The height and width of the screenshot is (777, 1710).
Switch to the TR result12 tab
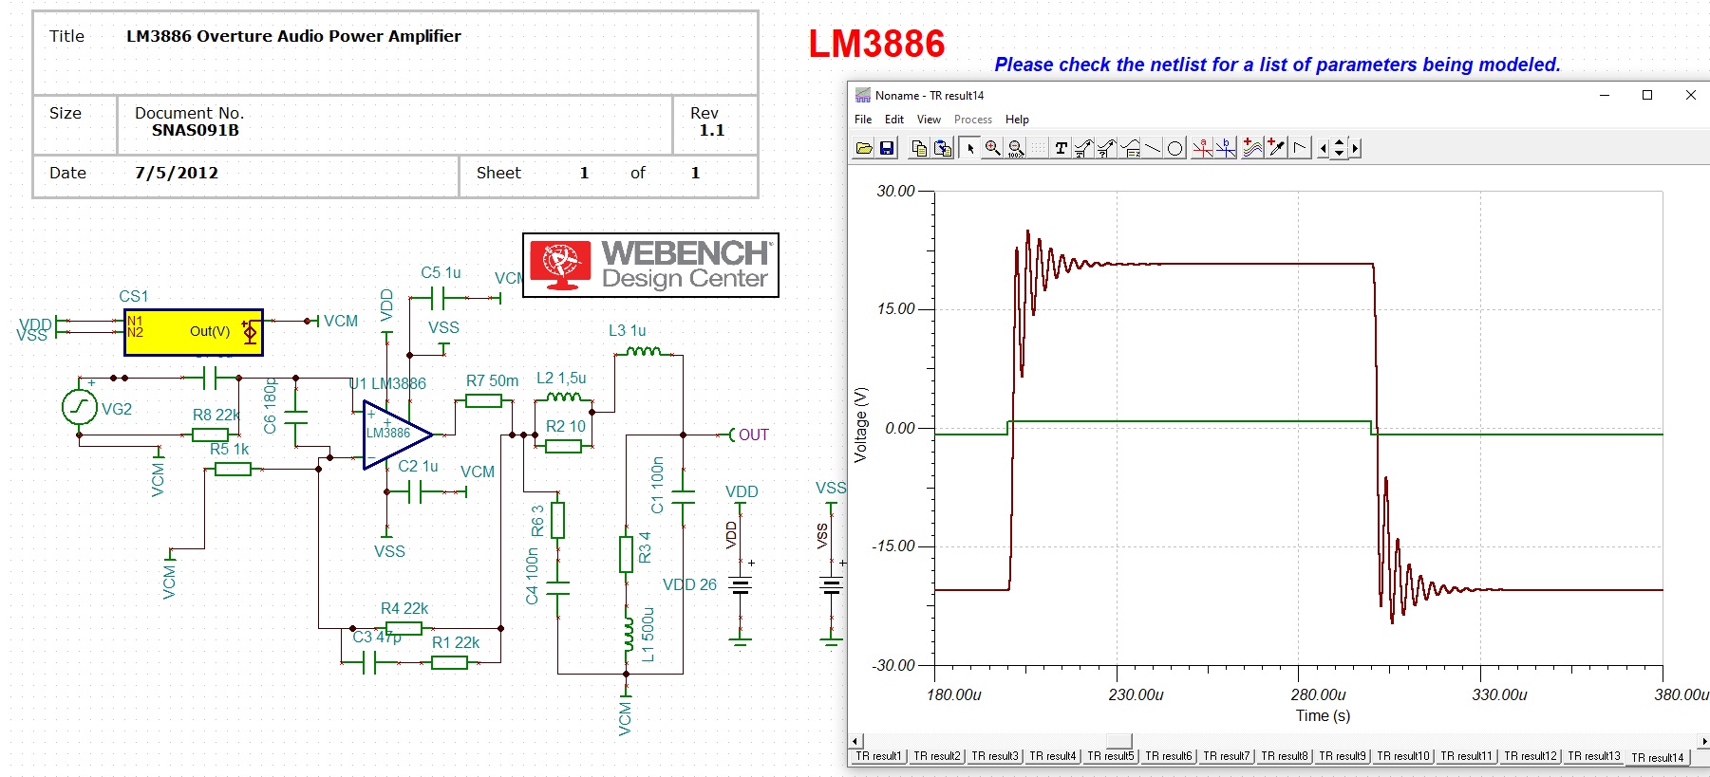click(1530, 756)
